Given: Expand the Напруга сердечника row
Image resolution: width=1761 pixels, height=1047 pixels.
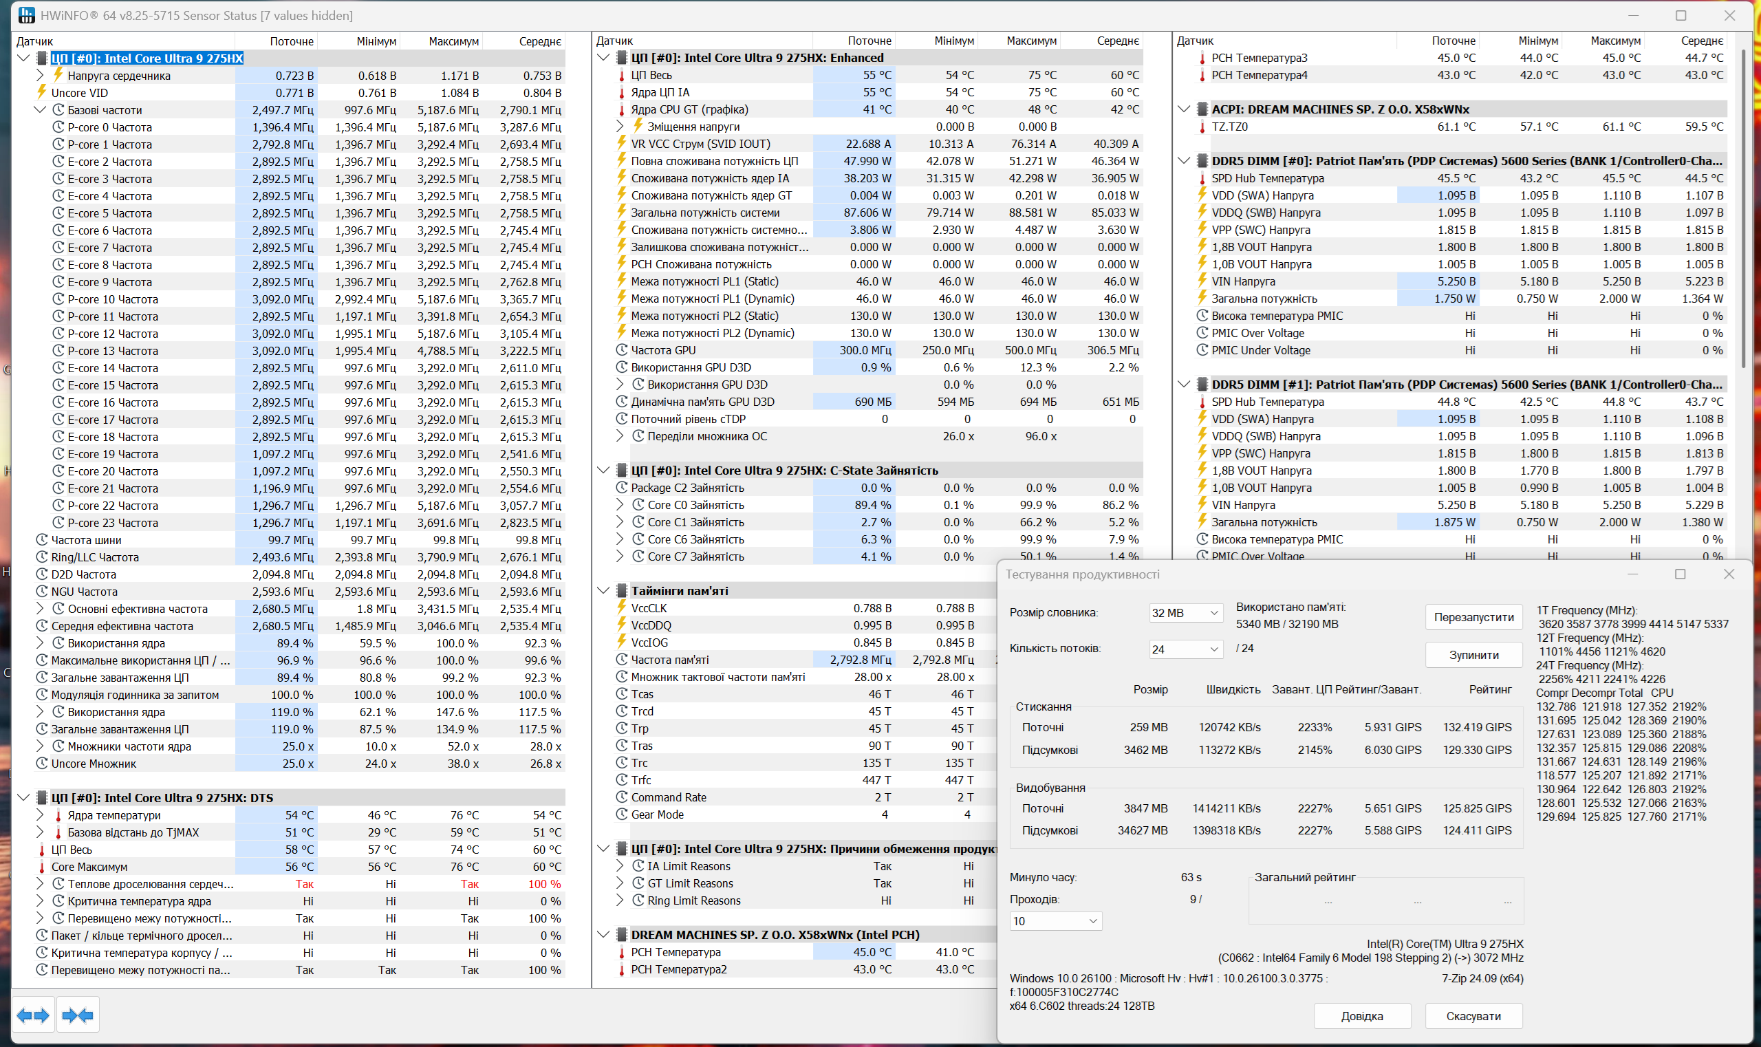Looking at the screenshot, I should tap(40, 76).
